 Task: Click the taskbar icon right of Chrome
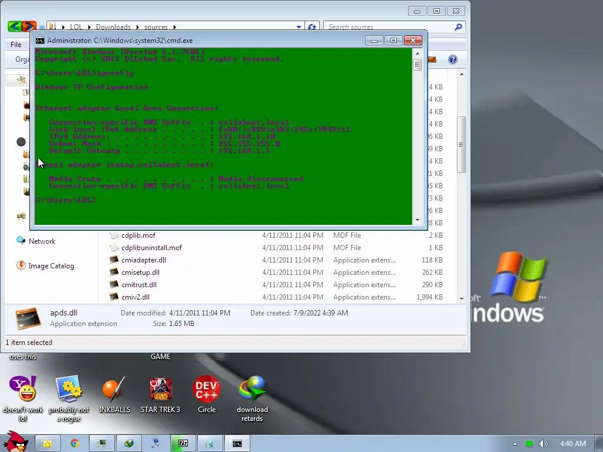(101, 444)
